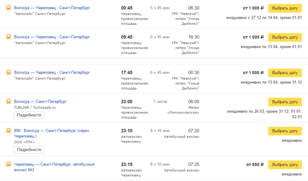Click the bus icon for 23:15 departure
The image size is (308, 181).
coord(8,164)
